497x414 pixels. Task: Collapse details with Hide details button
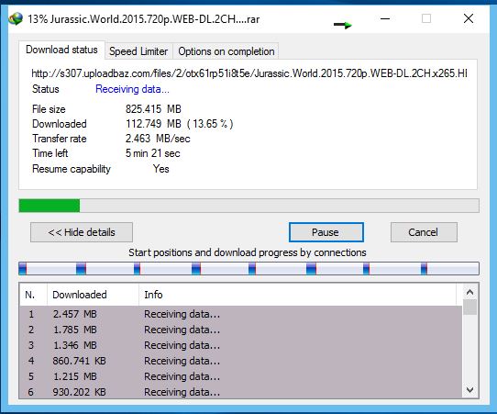[x=82, y=232]
